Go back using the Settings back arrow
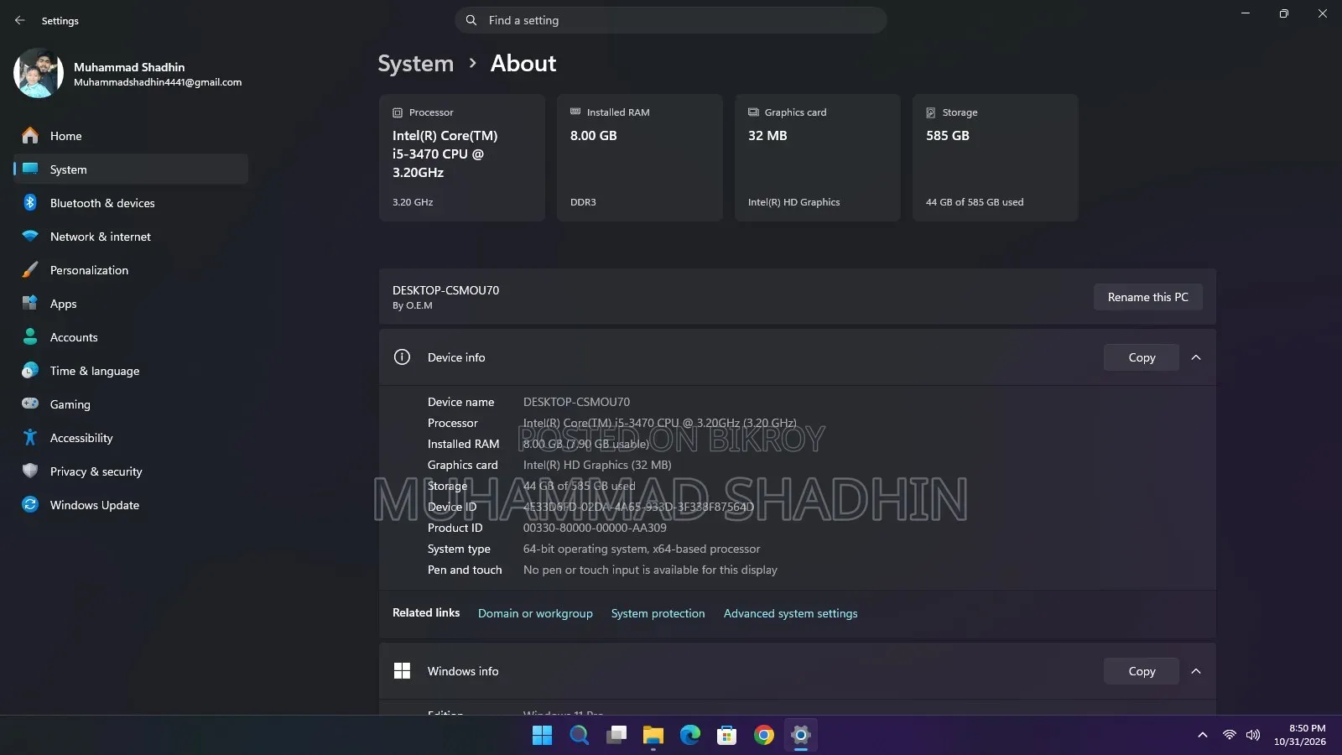 tap(20, 20)
